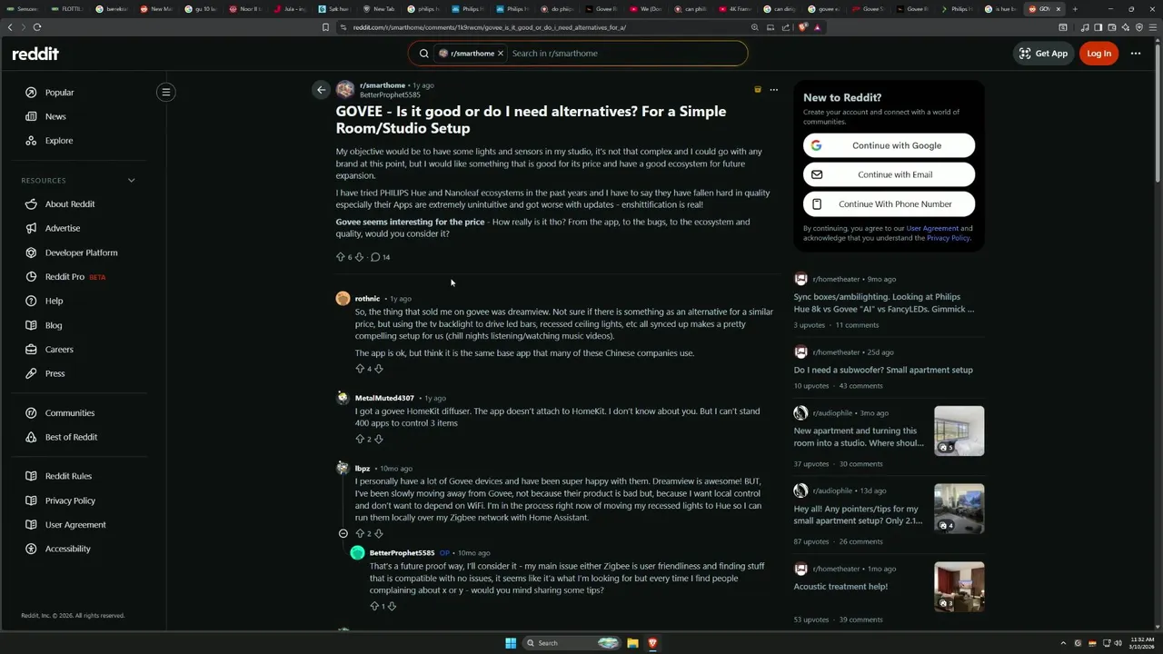Click Brave Shields icon in address bar

802,27
